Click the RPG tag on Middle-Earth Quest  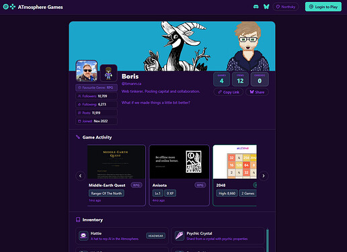[137, 185]
